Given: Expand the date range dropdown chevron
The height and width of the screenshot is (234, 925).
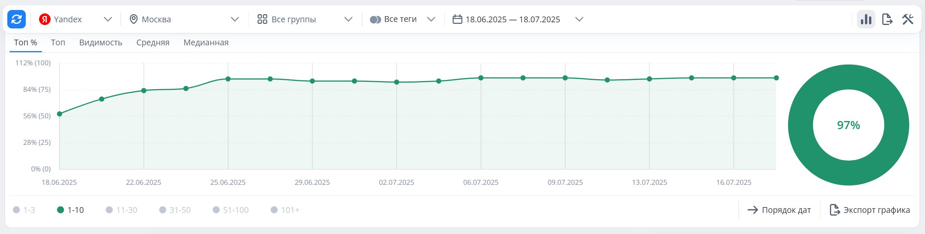Looking at the screenshot, I should pos(579,19).
